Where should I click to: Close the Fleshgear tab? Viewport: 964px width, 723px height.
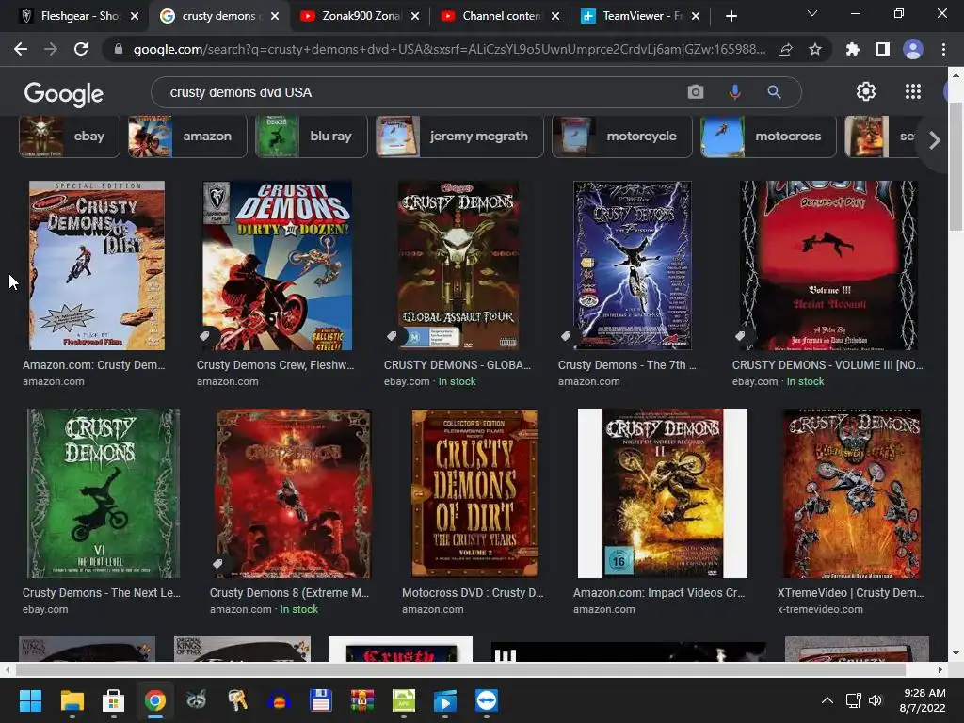point(135,16)
